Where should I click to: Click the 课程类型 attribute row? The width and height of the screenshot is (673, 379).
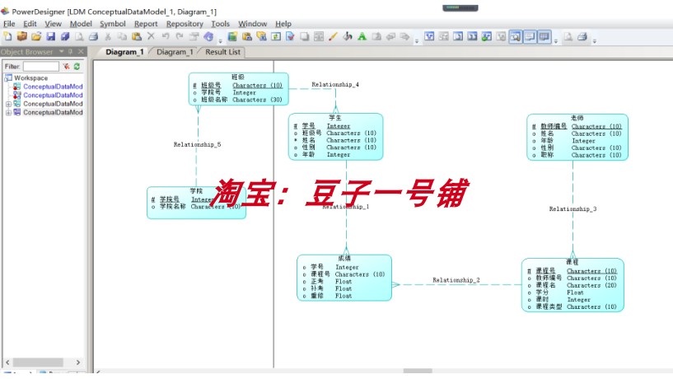click(x=573, y=306)
